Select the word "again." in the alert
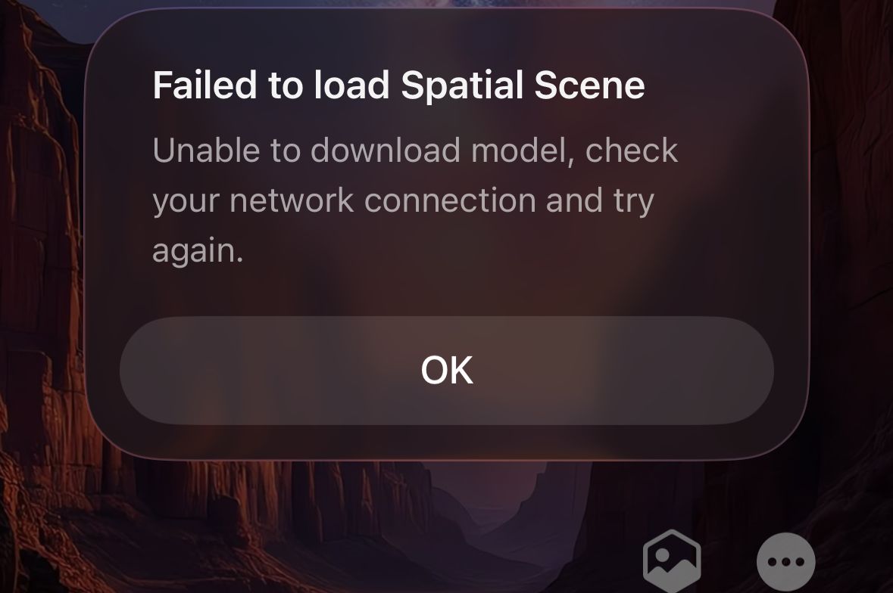Image resolution: width=893 pixels, height=593 pixels. pos(198,250)
